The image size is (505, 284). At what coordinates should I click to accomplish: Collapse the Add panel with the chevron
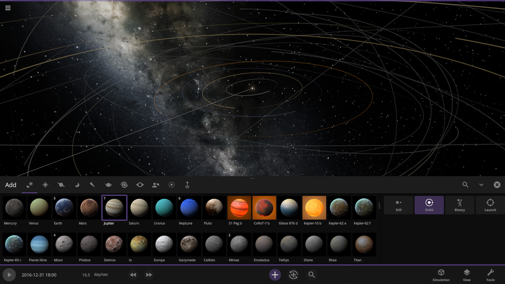point(481,185)
